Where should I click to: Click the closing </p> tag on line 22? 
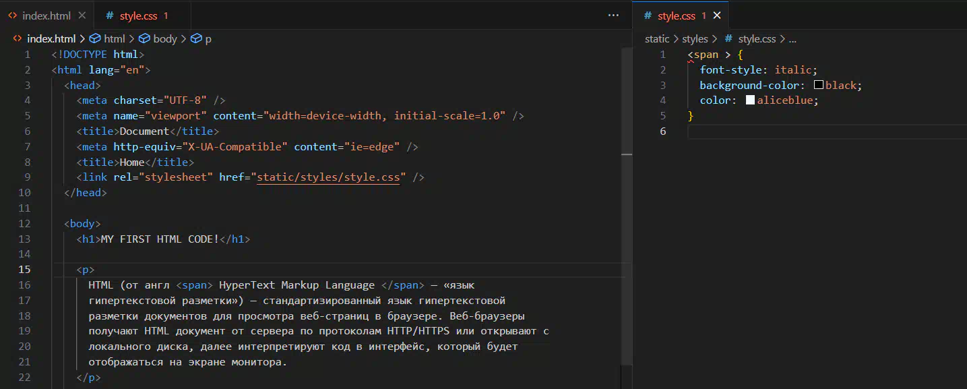tap(88, 378)
